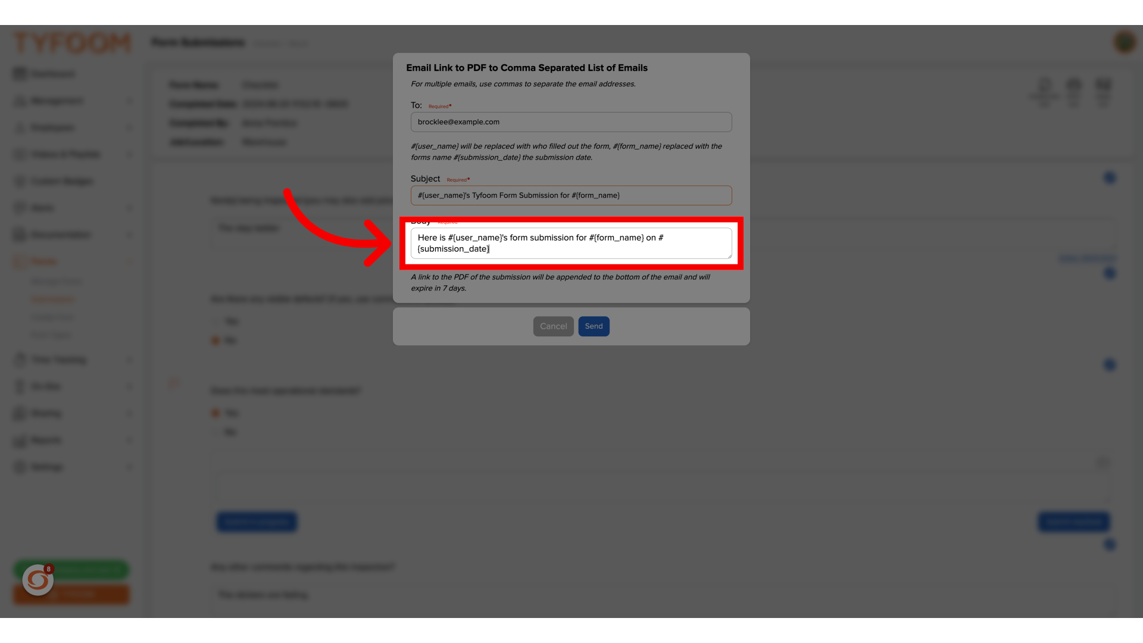Click the orange button in sidebar bottom
Image resolution: width=1143 pixels, height=643 pixels.
pyautogui.click(x=71, y=594)
